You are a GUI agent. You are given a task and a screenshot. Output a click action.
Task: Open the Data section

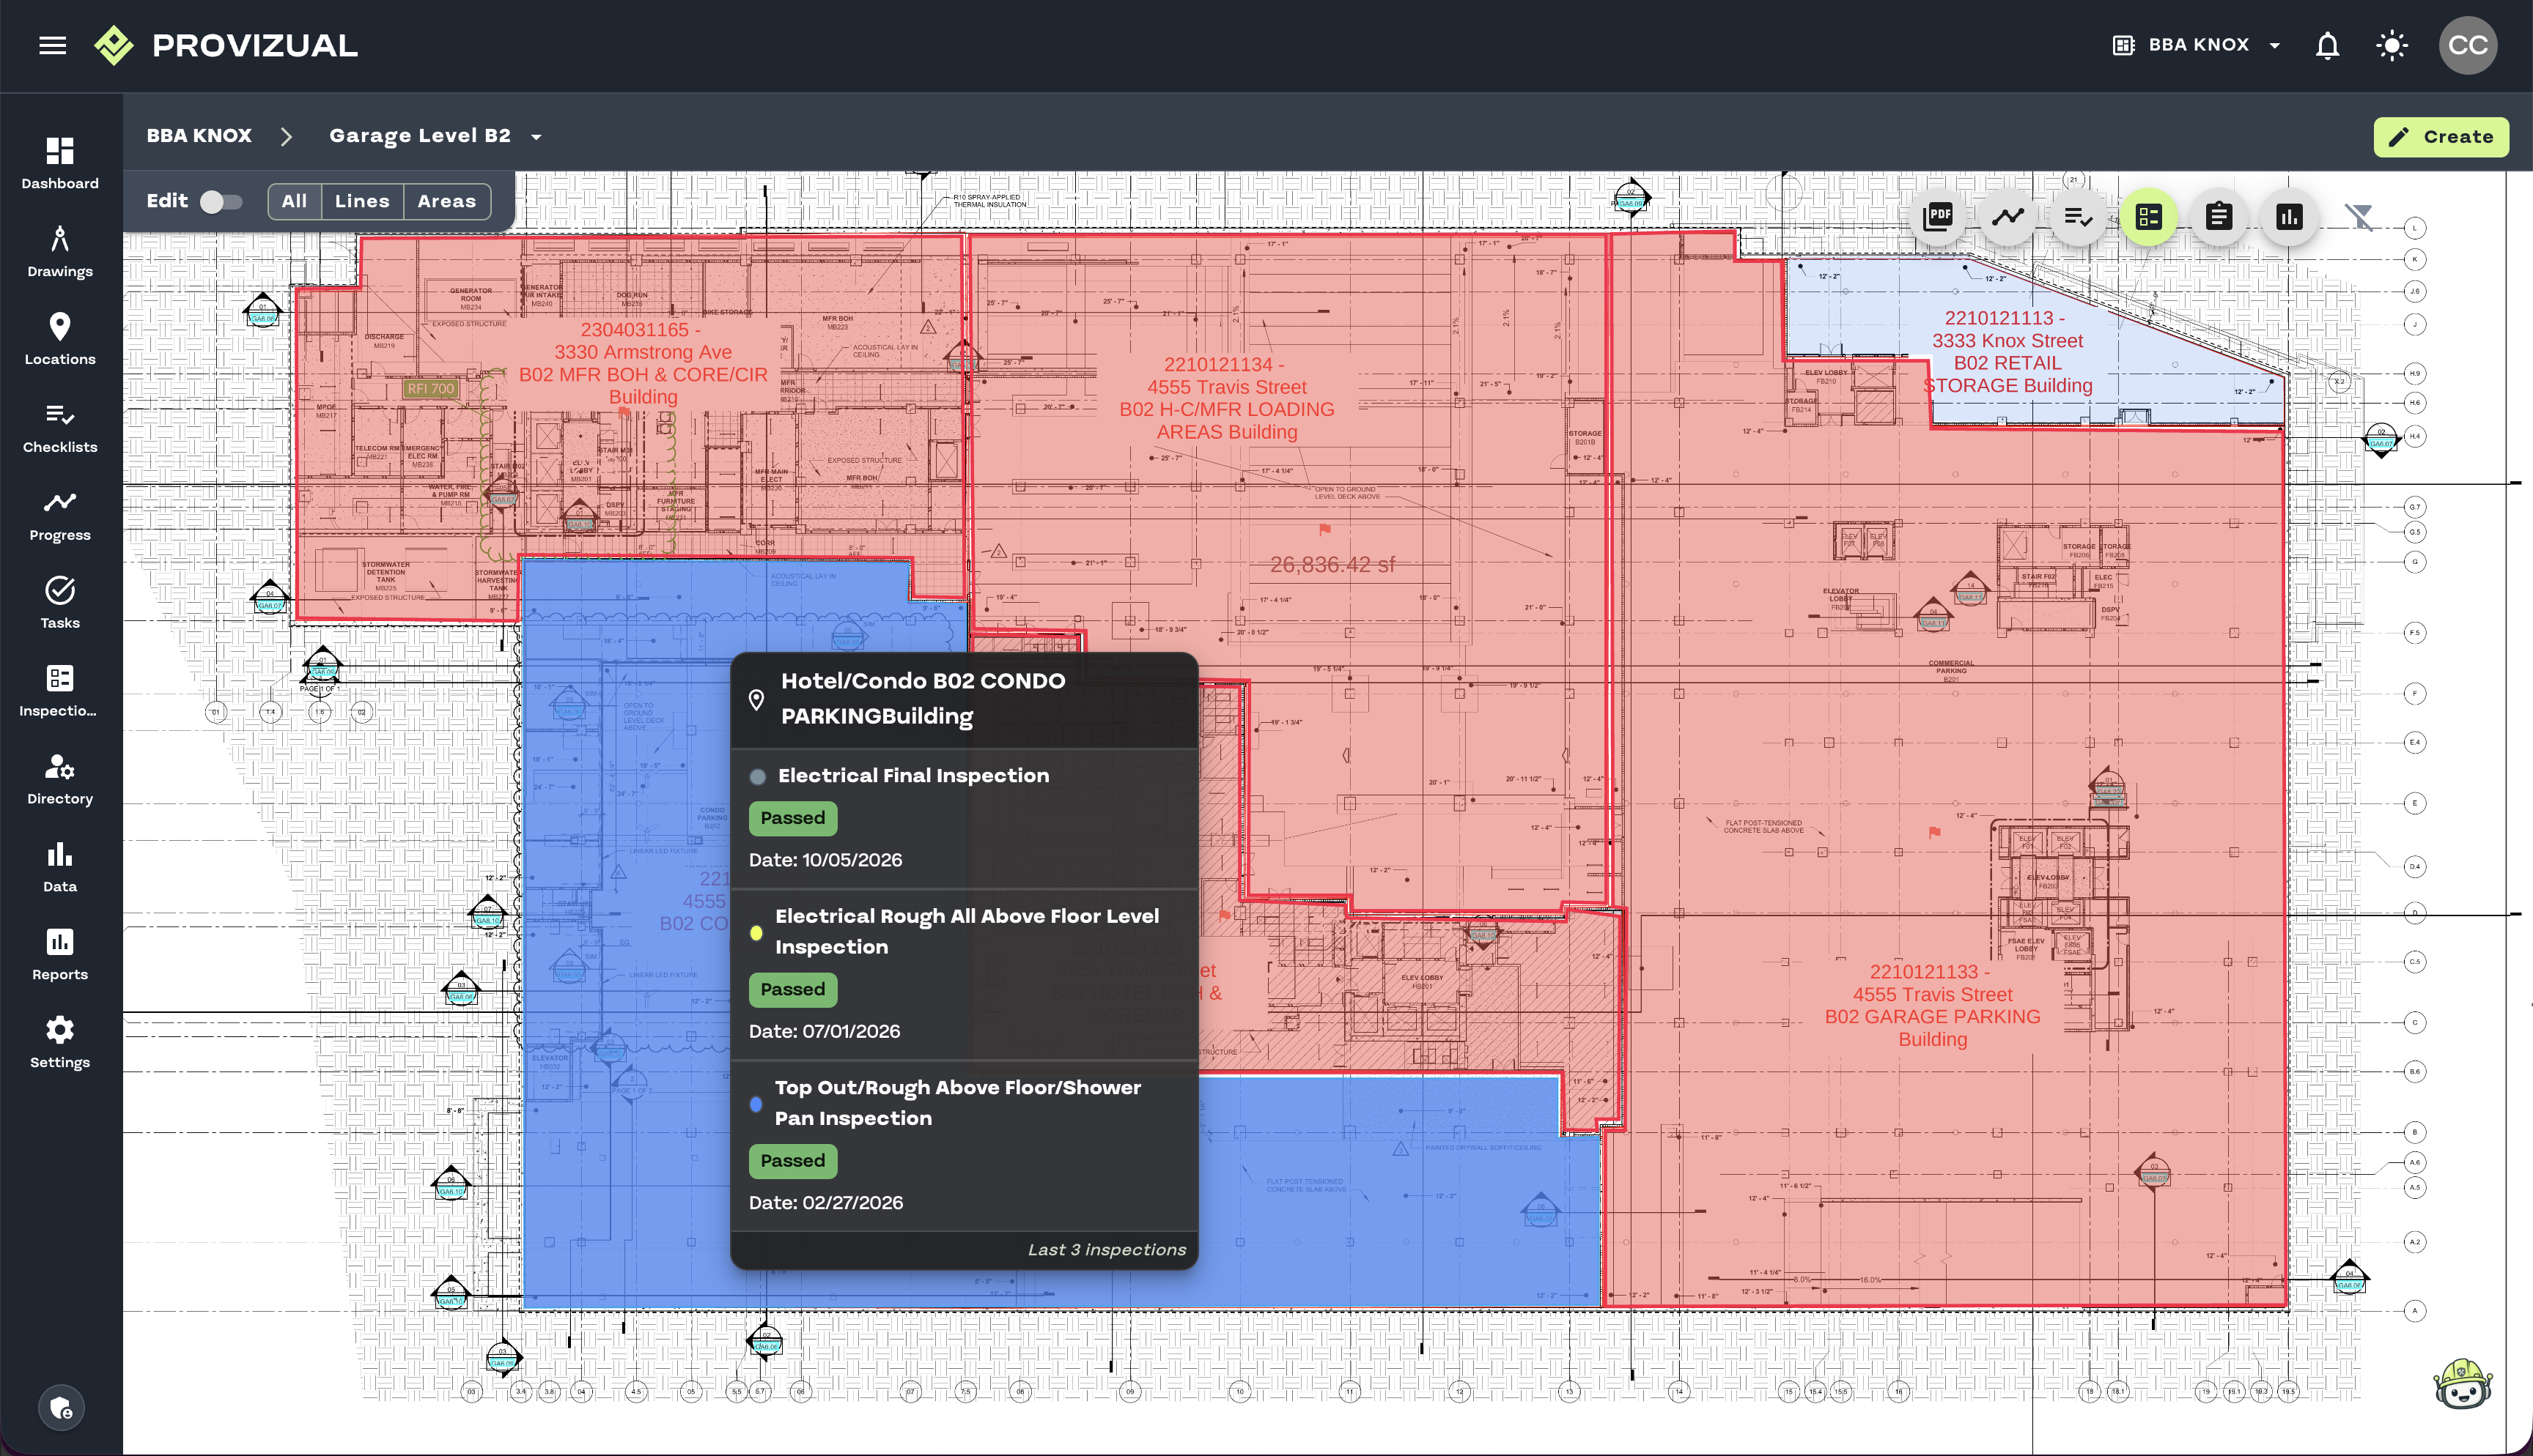tap(60, 867)
